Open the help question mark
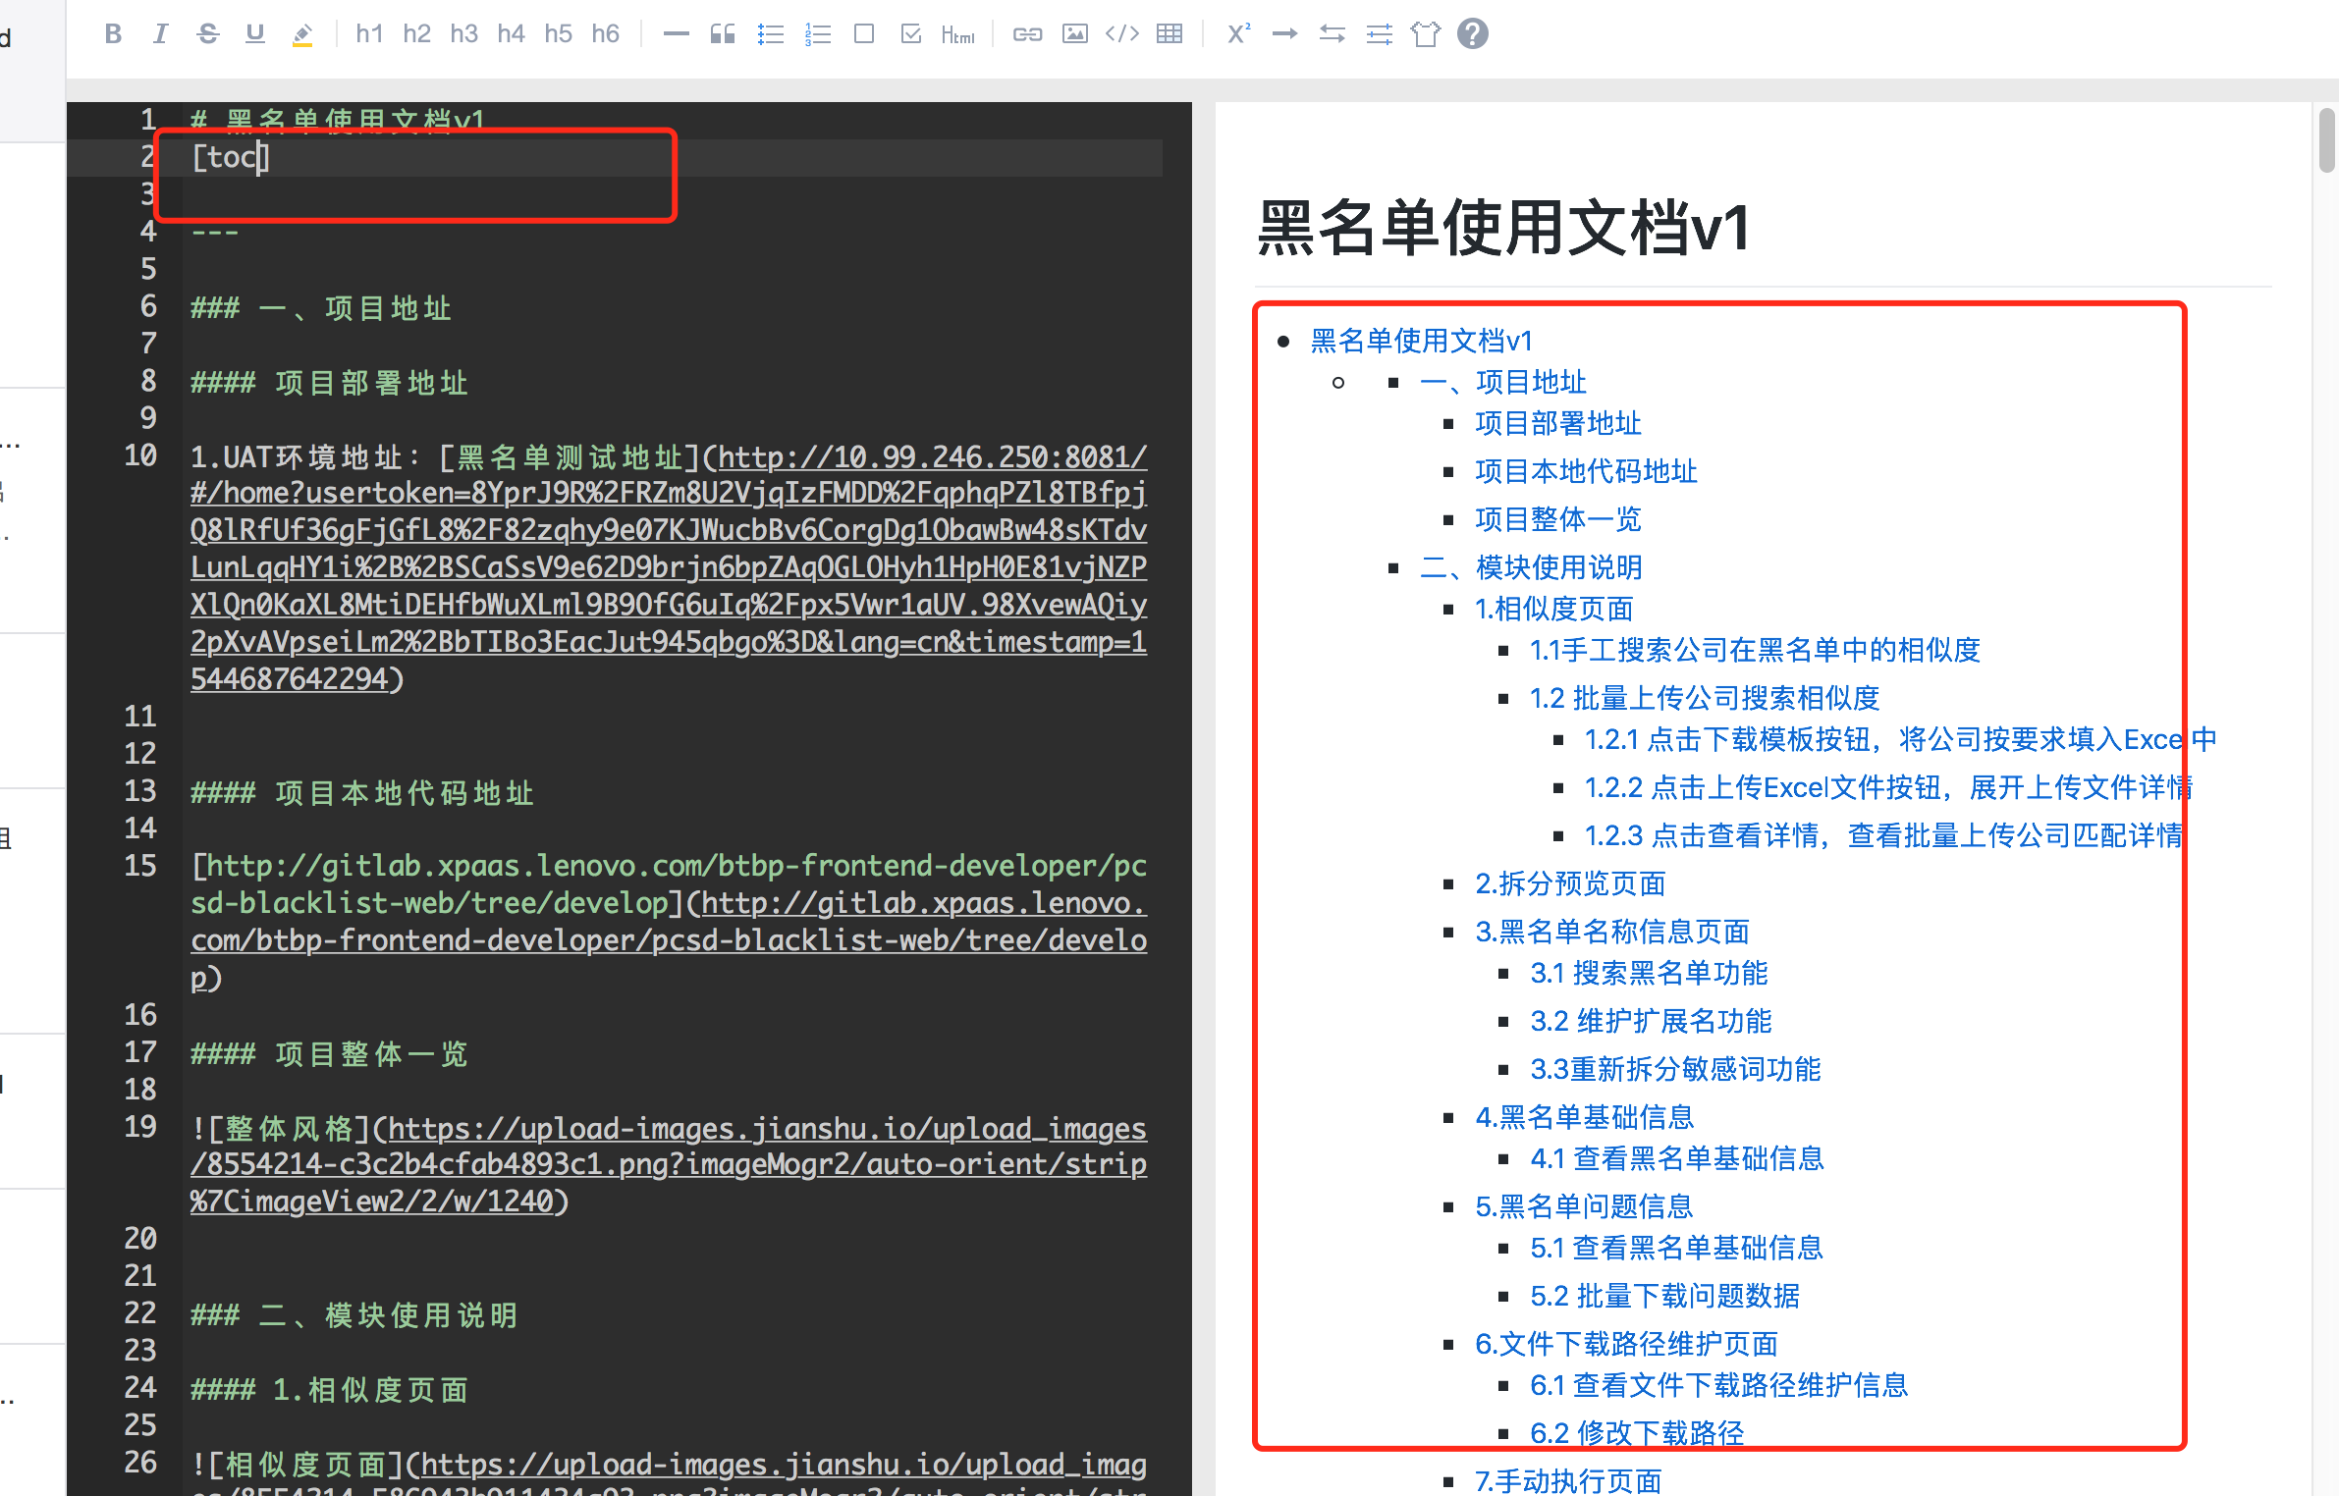The image size is (2339, 1496). click(1473, 34)
